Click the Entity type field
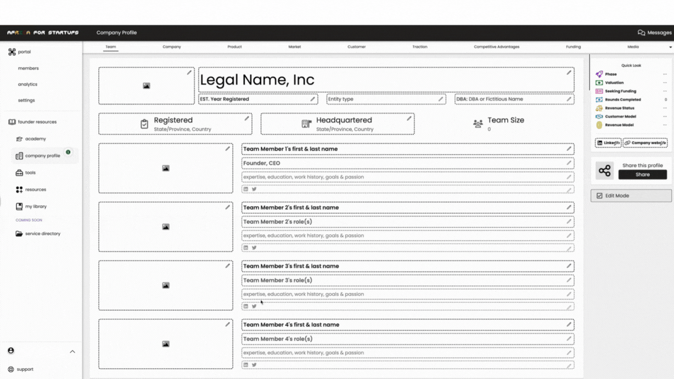674x379 pixels. click(x=385, y=99)
